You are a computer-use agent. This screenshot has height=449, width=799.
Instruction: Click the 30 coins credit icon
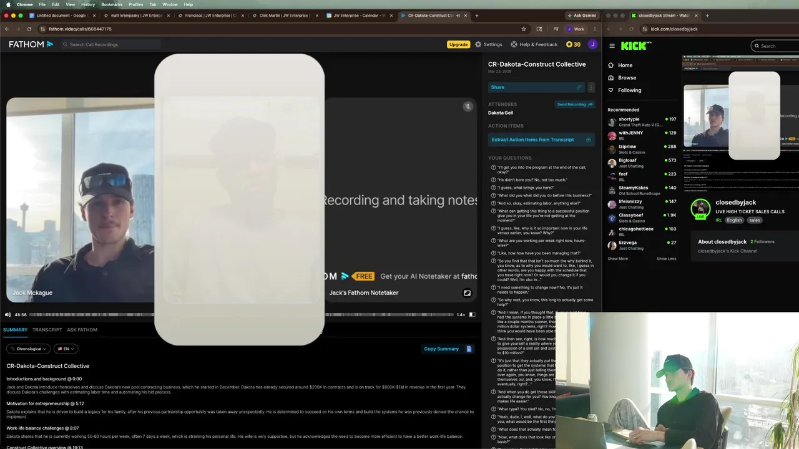[573, 44]
